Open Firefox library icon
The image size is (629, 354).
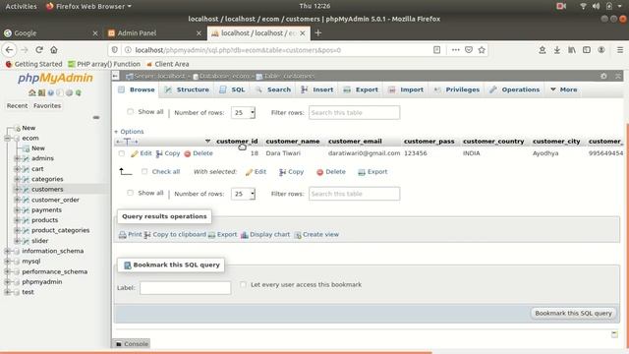click(x=572, y=50)
